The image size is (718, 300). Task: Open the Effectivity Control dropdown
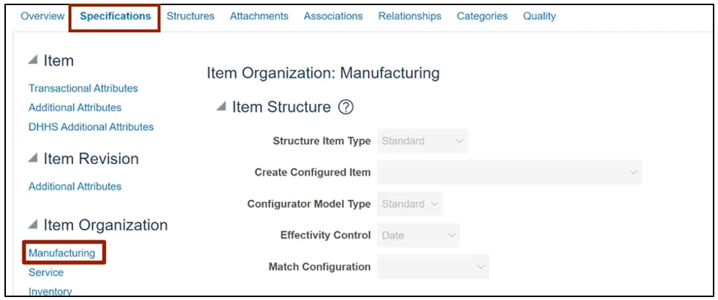418,235
